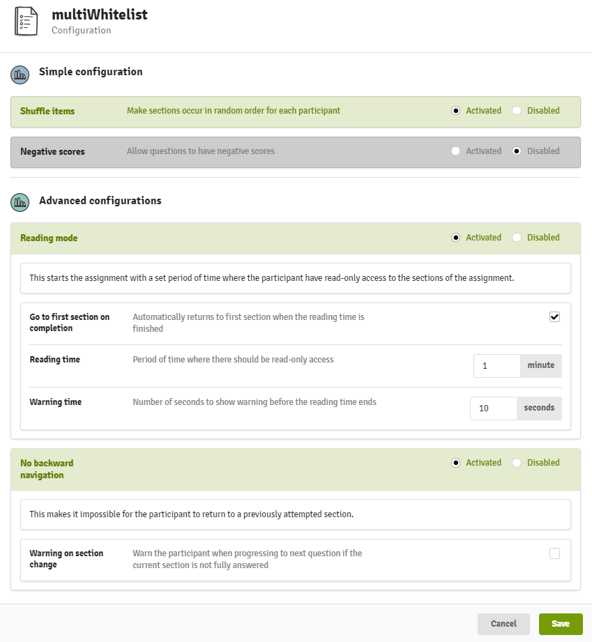Click the Reading mode header label
Screen dimensions: 592x642
pos(49,238)
